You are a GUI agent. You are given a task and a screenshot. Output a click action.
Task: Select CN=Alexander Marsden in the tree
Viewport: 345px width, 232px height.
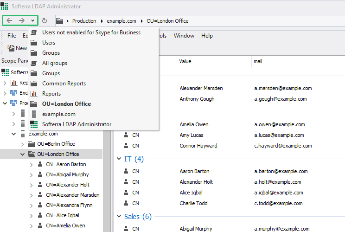[x=73, y=195]
